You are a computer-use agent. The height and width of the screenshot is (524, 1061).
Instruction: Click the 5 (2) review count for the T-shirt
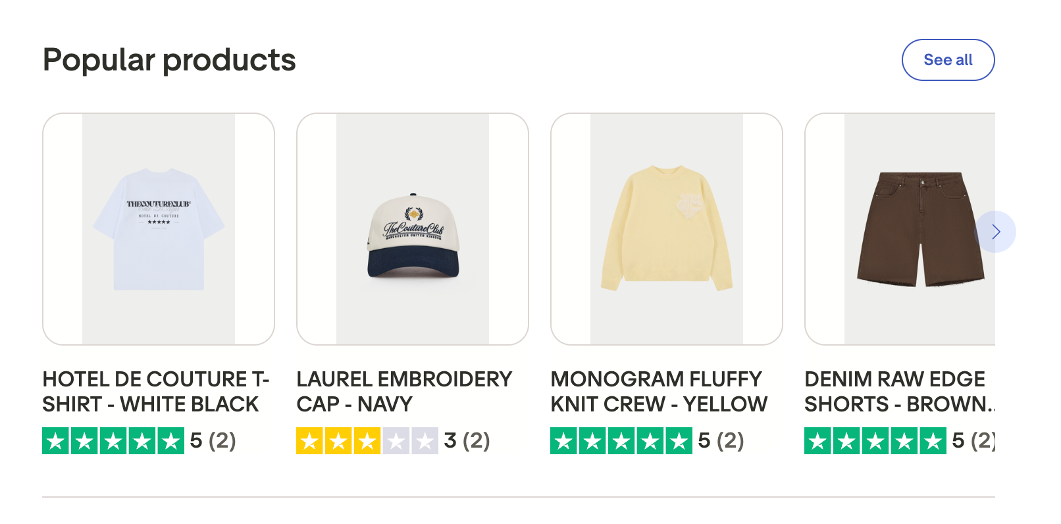[213, 440]
